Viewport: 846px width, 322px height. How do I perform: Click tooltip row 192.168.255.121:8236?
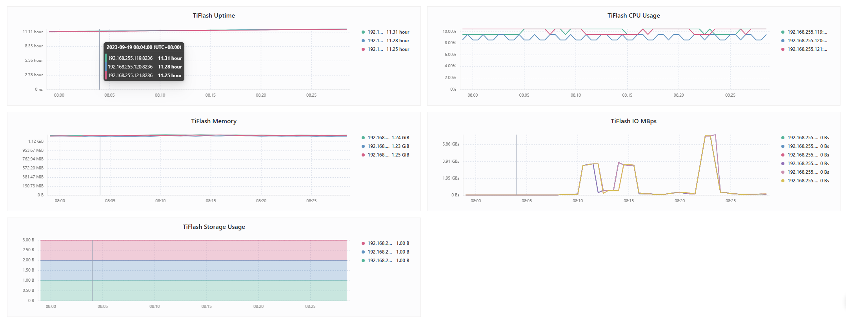pyautogui.click(x=144, y=76)
